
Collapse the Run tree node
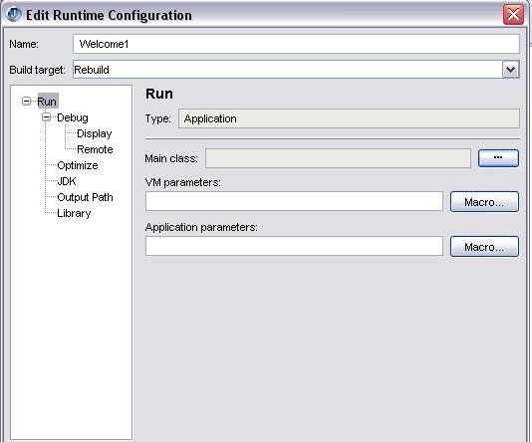click(x=27, y=101)
